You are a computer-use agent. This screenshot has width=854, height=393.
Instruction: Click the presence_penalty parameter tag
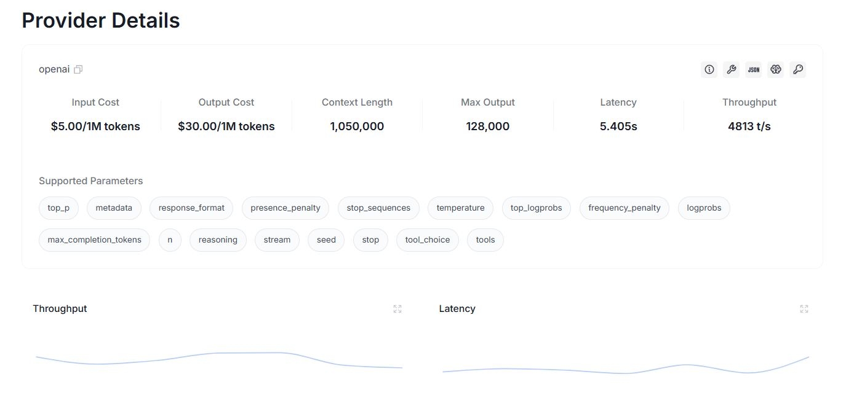coord(285,208)
